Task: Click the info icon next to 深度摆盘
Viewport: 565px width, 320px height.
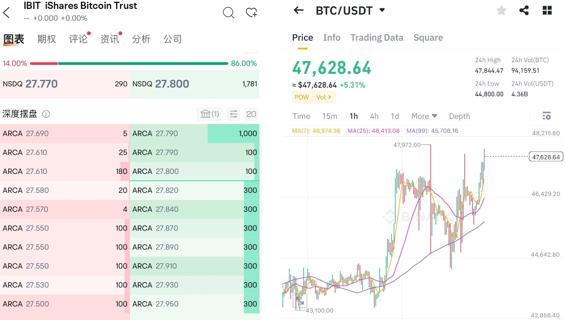Action: (46, 114)
